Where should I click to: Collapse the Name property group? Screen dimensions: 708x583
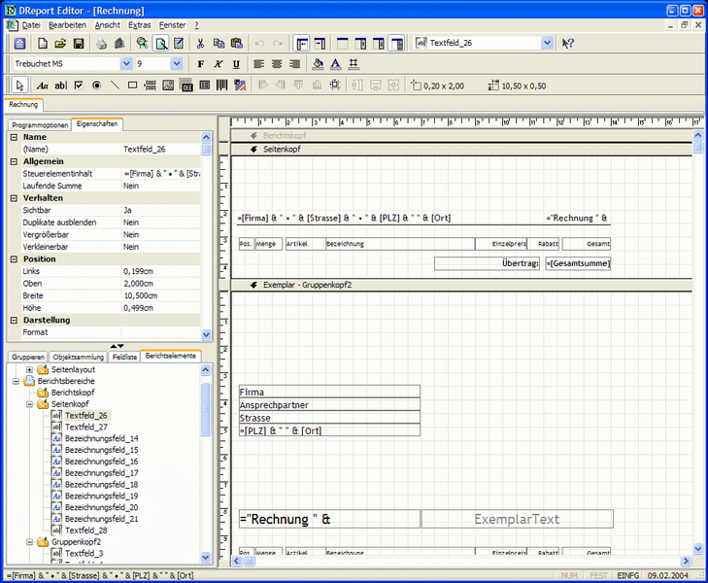tap(14, 137)
